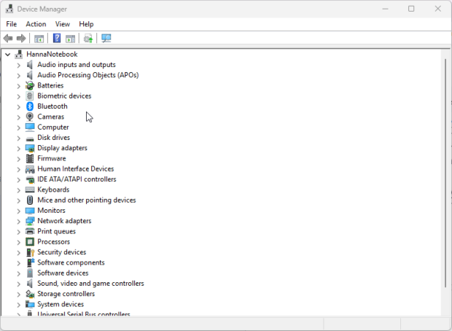452x331 pixels.
Task: Click the Batteries category icon
Action: tap(30, 85)
